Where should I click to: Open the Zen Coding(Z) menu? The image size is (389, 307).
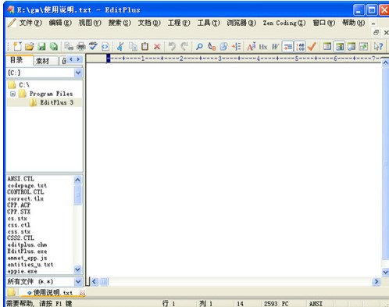pos(284,23)
